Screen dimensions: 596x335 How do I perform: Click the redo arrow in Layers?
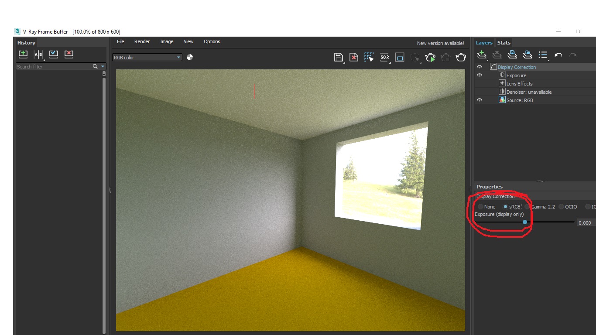[x=573, y=55]
